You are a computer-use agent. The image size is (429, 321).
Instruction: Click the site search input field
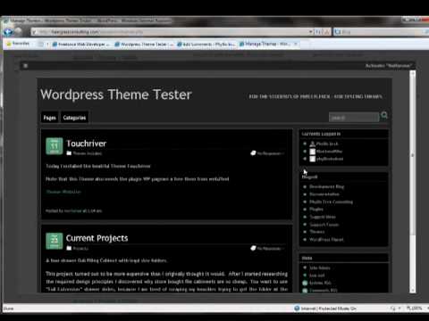(354, 118)
